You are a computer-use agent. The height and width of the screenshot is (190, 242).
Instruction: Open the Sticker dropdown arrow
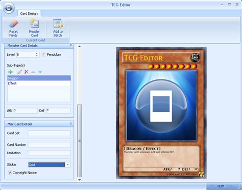point(68,165)
